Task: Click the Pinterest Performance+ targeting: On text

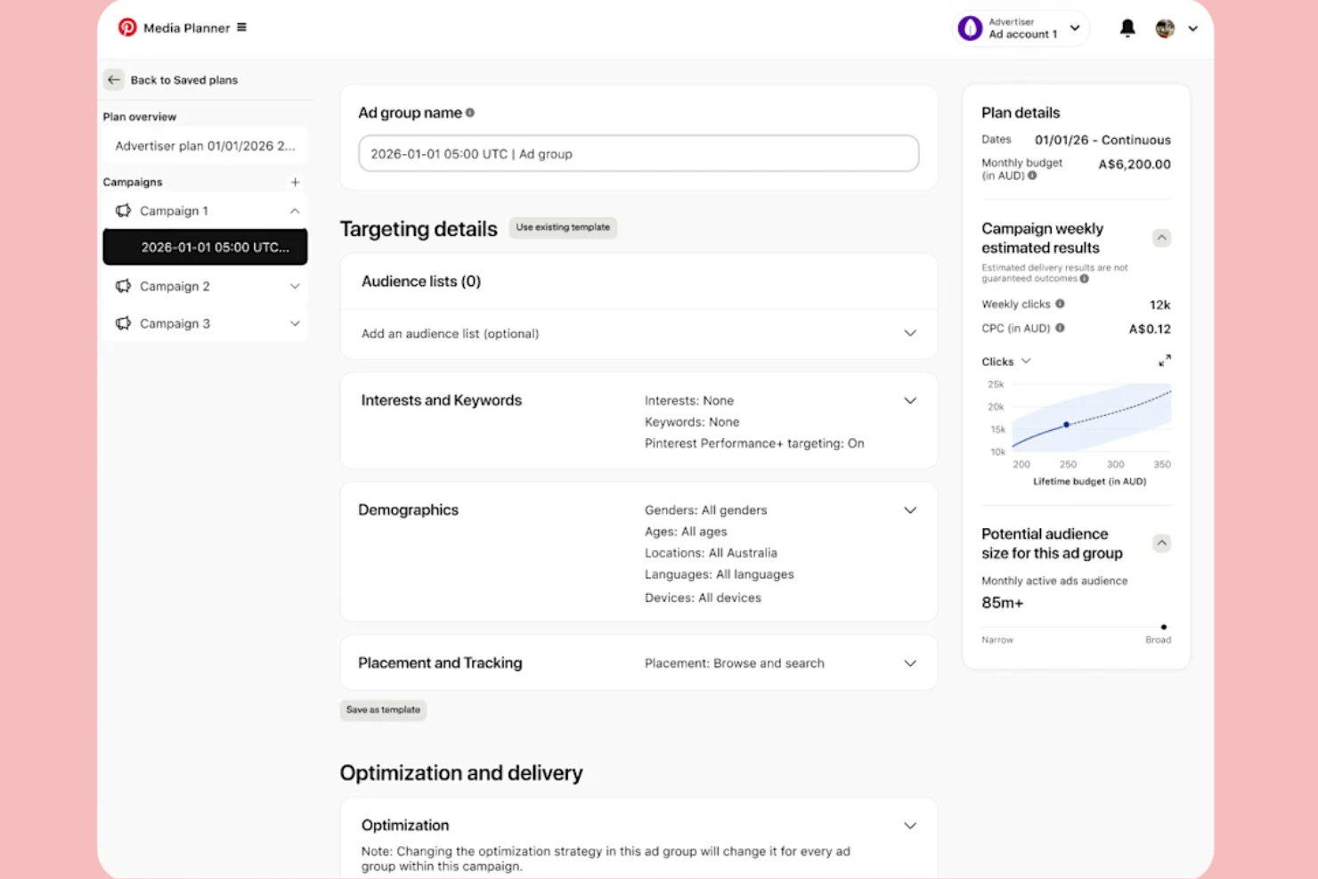Action: point(754,444)
